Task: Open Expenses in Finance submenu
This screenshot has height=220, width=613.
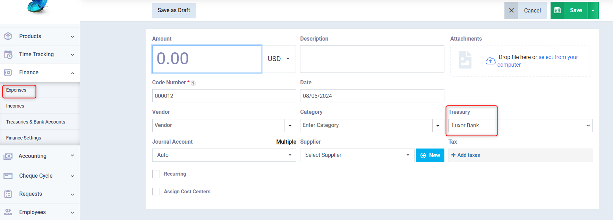Action: click(40, 90)
